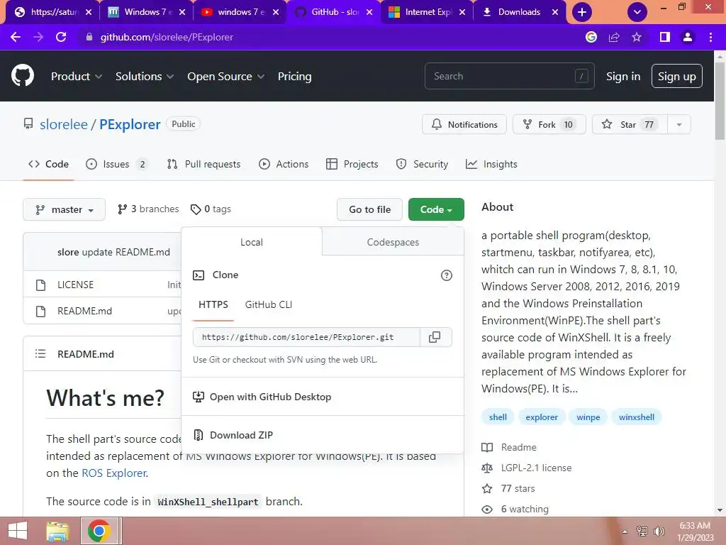This screenshot has width=726, height=545.
Task: Expand the Open Source menu
Action: tap(225, 76)
